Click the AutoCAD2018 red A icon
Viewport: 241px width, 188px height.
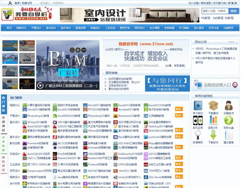click(25, 154)
